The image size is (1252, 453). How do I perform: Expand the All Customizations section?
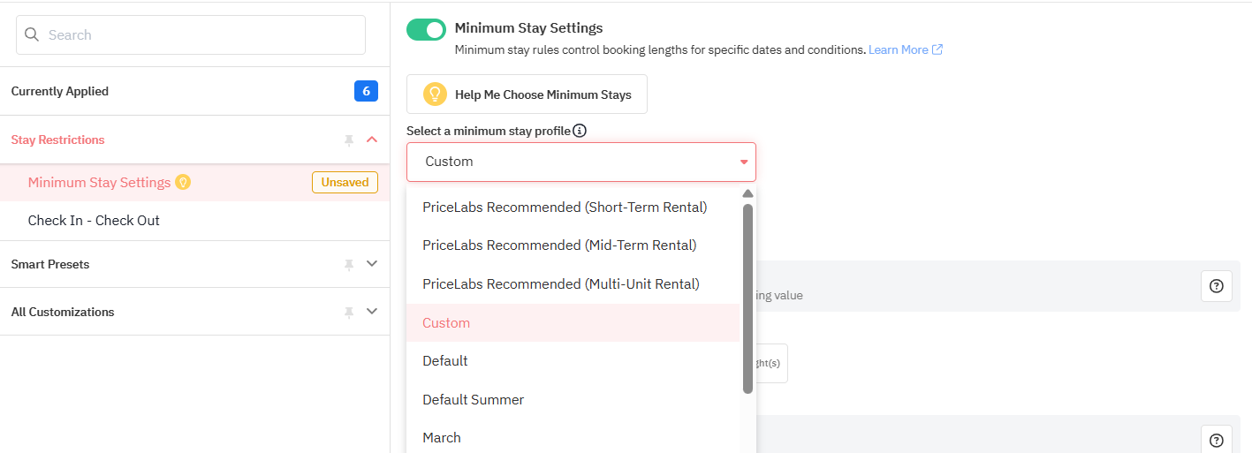[372, 312]
